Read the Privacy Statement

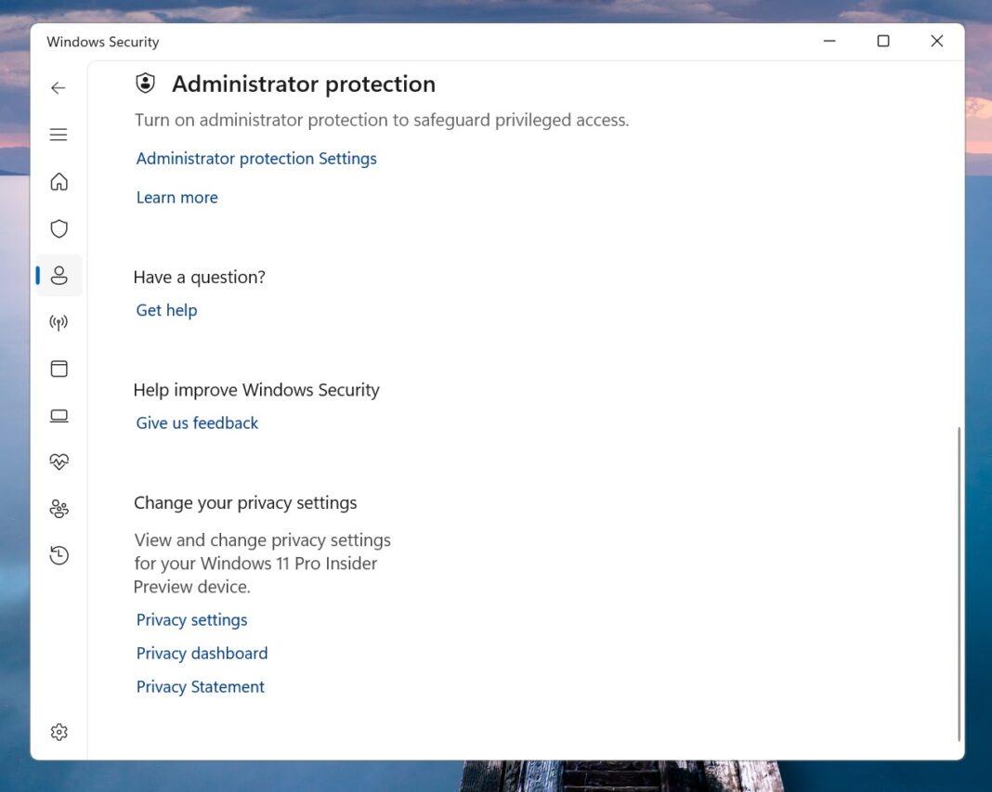point(200,686)
